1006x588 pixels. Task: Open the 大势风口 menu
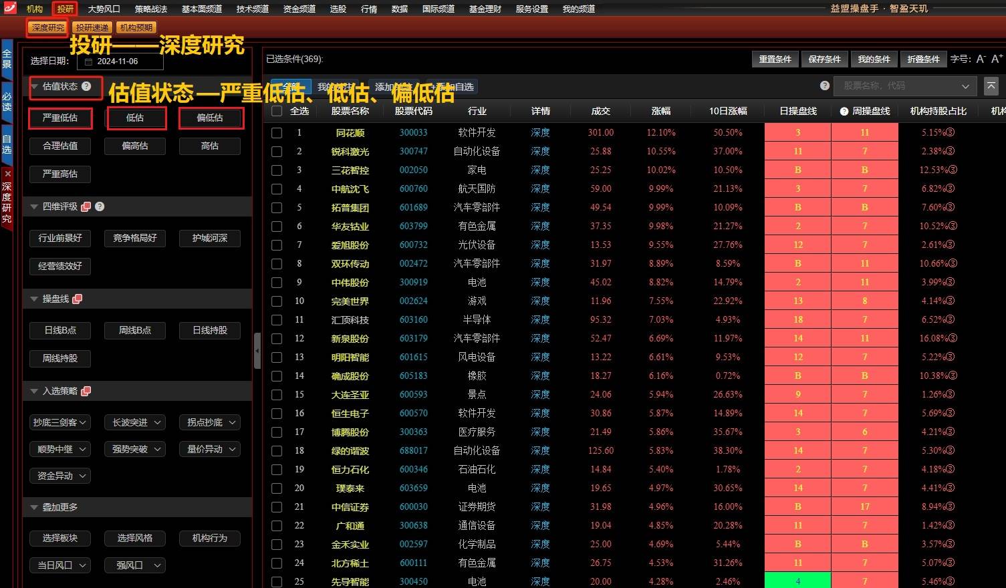104,9
